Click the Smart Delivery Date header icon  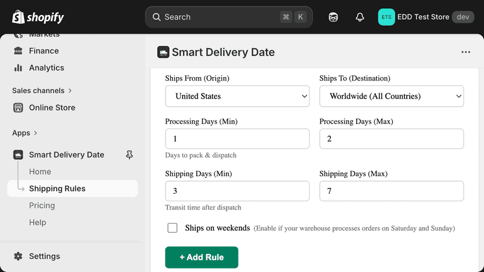point(163,52)
